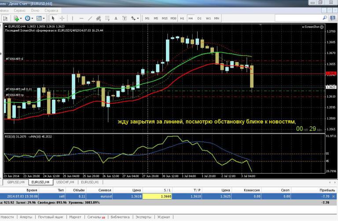This screenshot has height=221, width=338.
Task: Click the chat bubble icon beside search
Action: coord(333,18)
